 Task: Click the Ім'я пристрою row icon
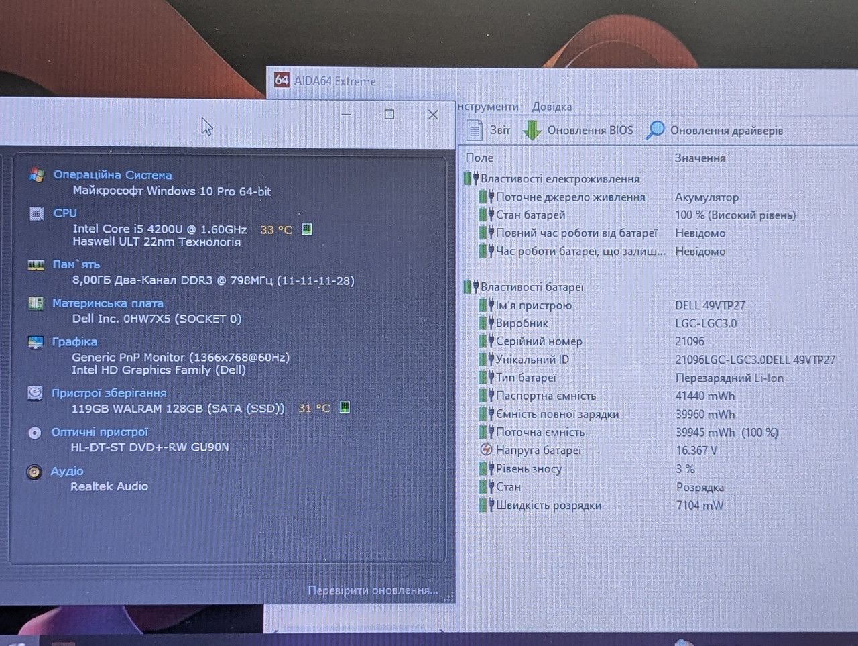(487, 305)
